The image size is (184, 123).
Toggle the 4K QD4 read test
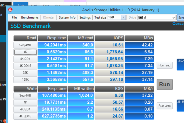25,59
